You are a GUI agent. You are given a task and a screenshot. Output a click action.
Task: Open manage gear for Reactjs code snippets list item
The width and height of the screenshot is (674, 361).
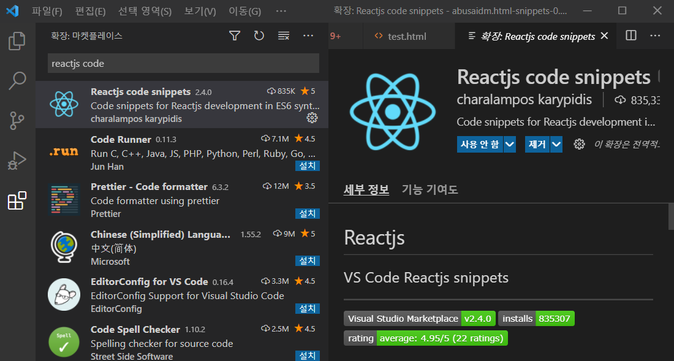click(x=312, y=118)
